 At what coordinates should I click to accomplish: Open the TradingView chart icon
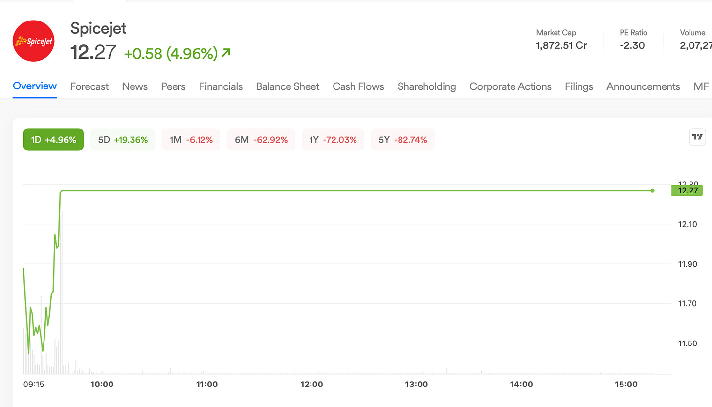tap(697, 137)
